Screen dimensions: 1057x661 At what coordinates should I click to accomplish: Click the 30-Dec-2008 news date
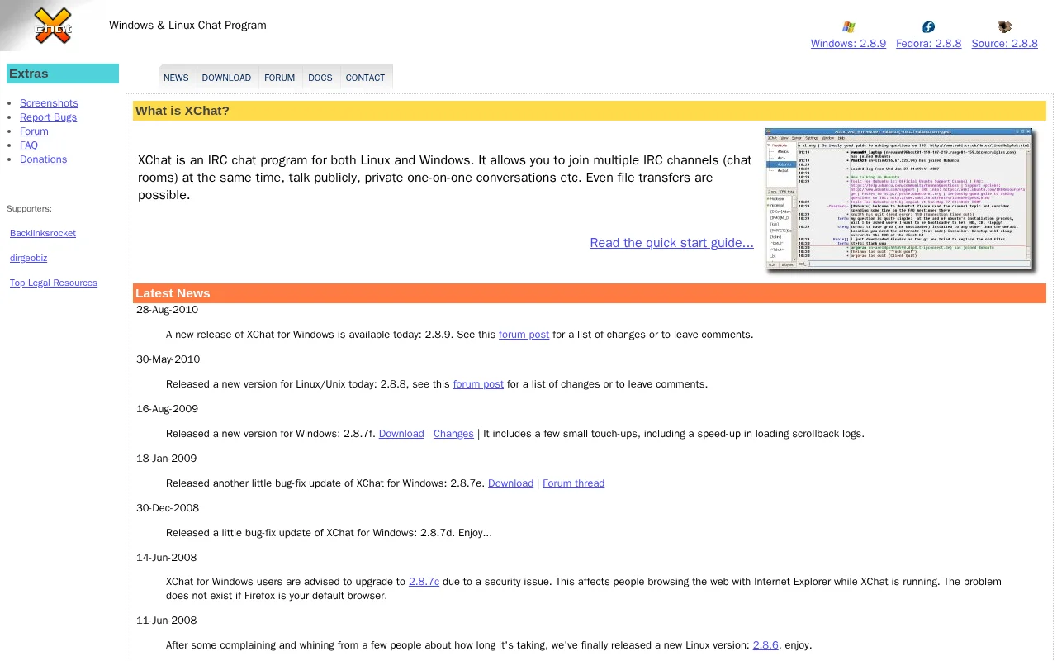point(168,508)
